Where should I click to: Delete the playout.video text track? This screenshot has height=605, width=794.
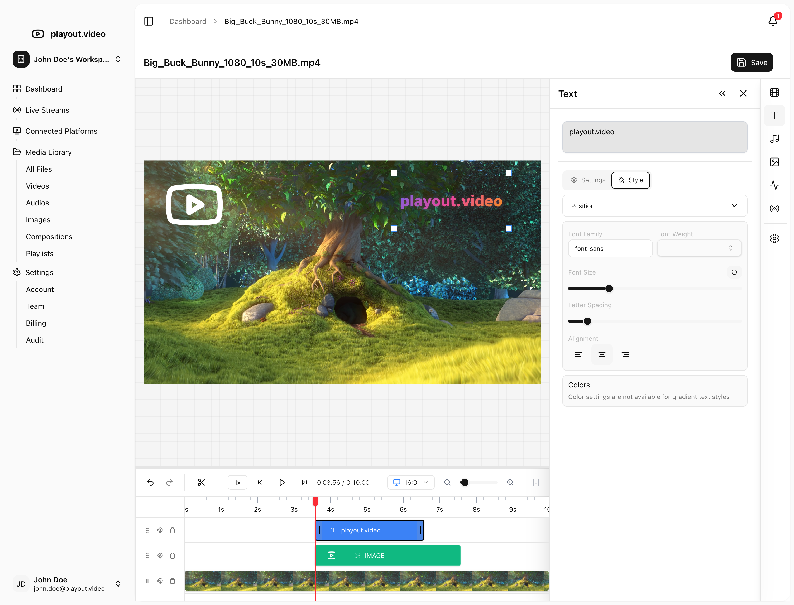click(x=173, y=530)
